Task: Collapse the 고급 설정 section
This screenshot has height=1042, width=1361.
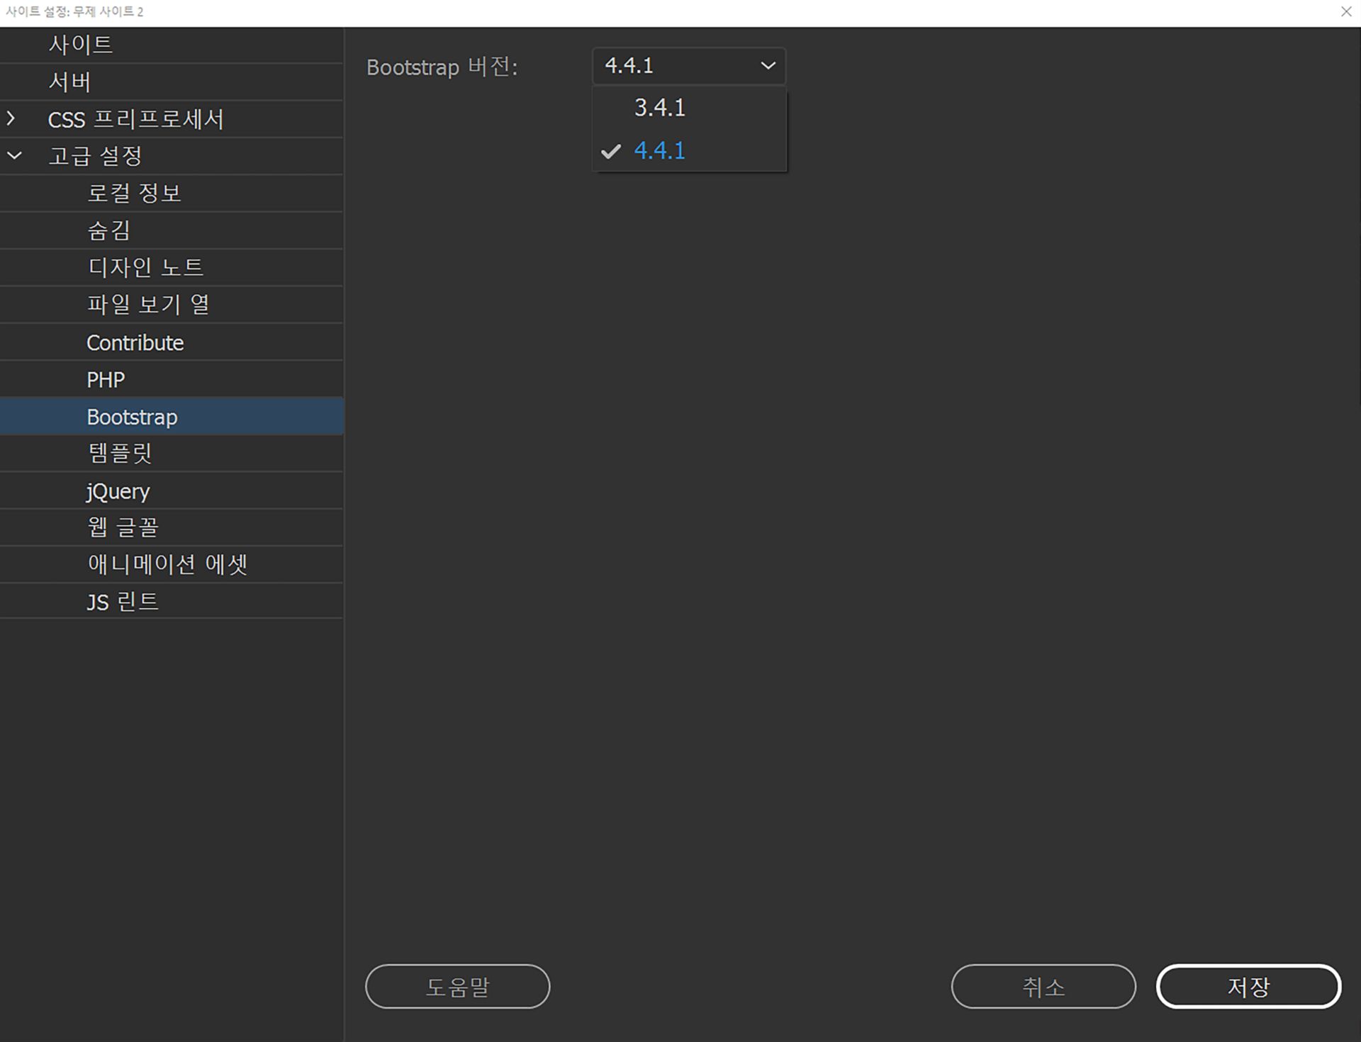Action: click(x=13, y=155)
